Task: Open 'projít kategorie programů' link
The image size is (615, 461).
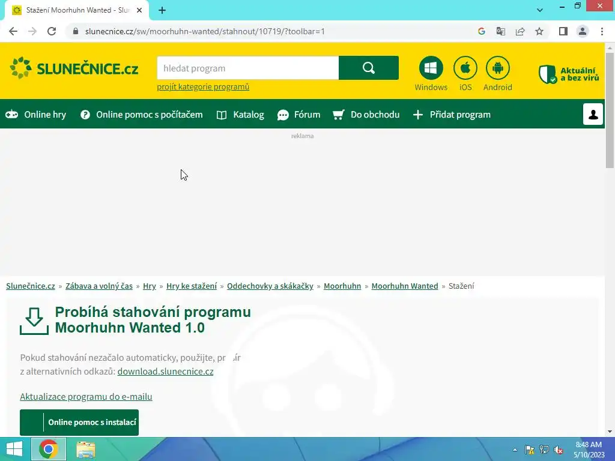Action: (203, 86)
